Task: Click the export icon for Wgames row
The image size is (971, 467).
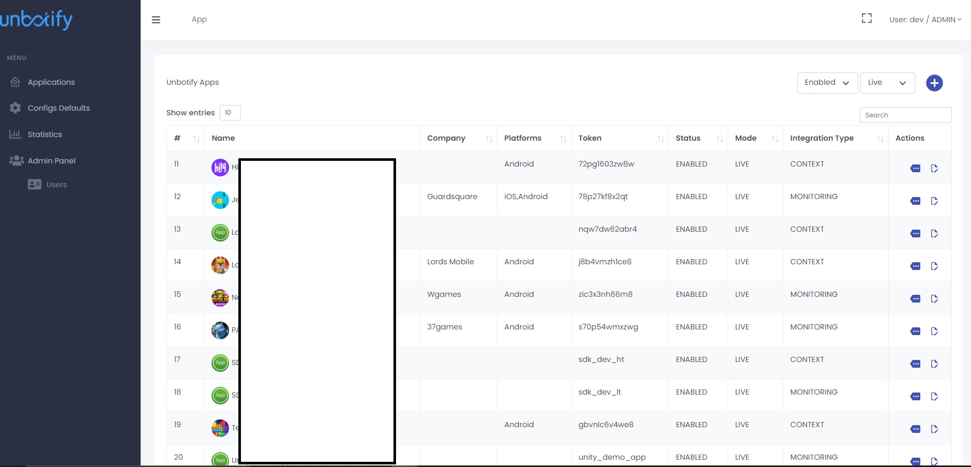Action: [x=934, y=299]
